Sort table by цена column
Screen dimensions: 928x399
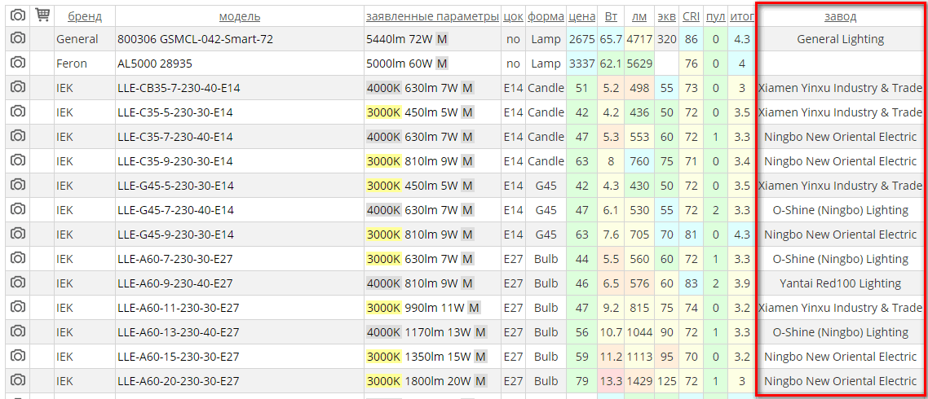point(581,16)
